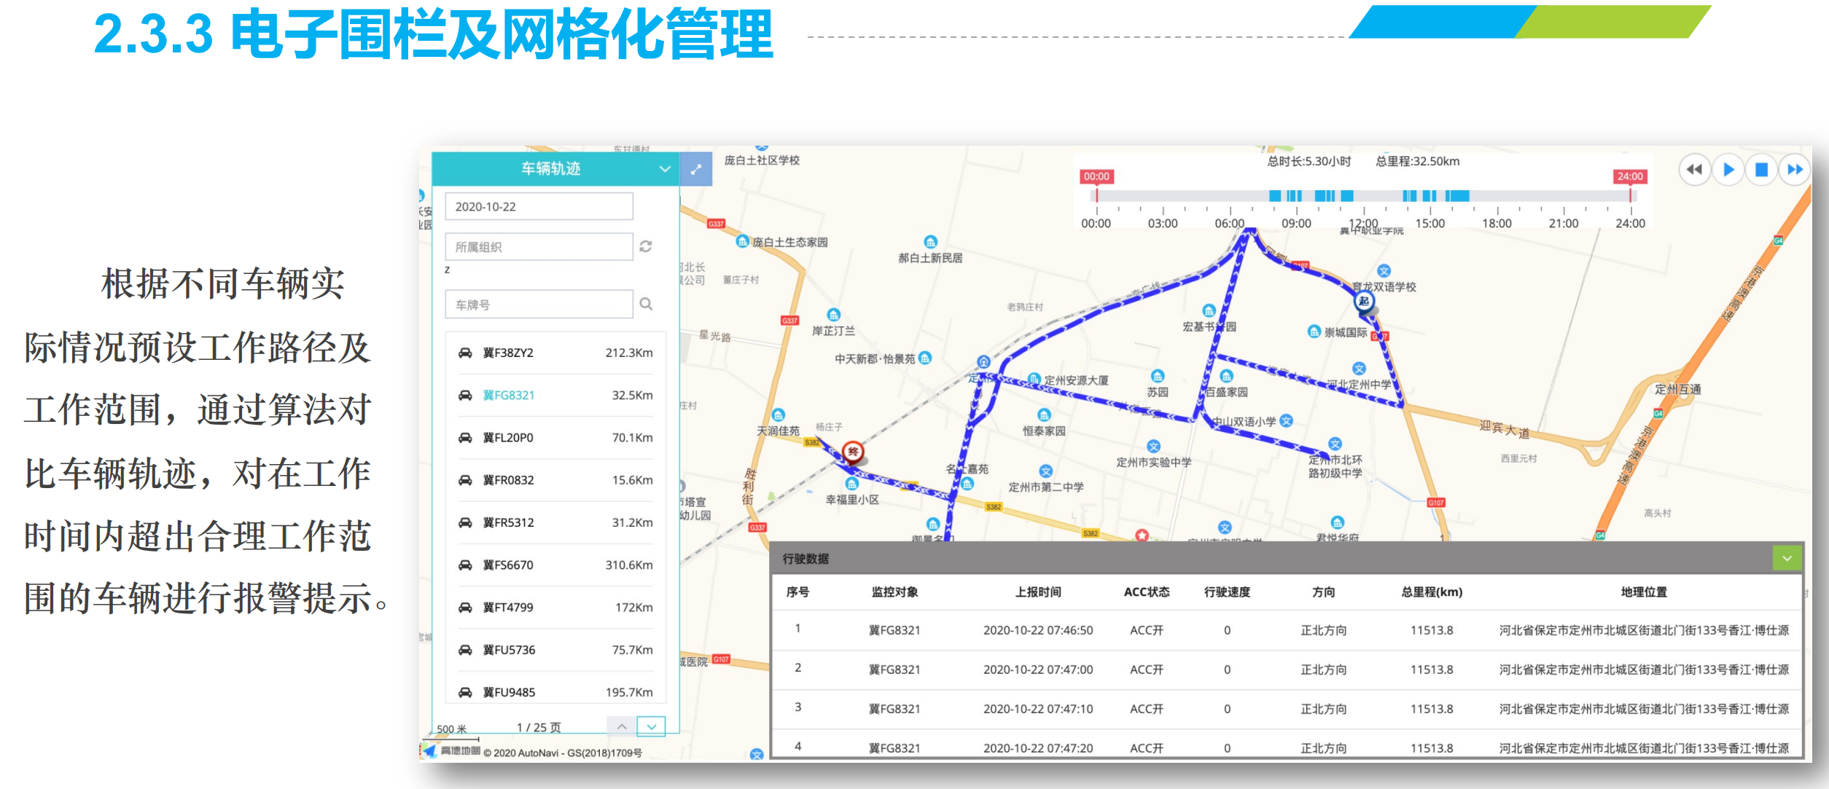
Task: Click the refresh organization icon
Action: point(646,246)
